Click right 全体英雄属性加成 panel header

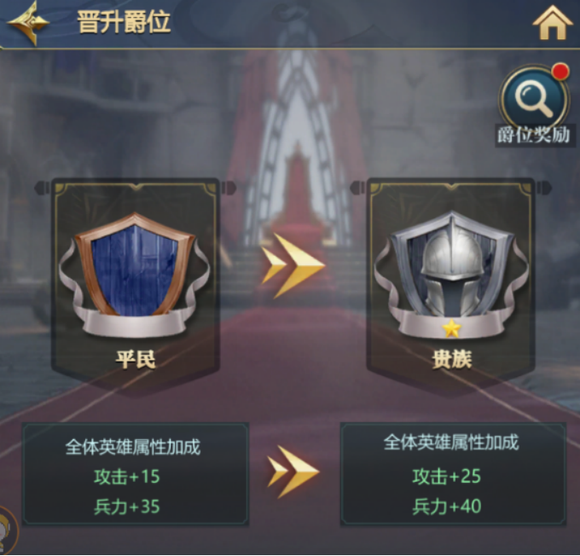pos(451,443)
